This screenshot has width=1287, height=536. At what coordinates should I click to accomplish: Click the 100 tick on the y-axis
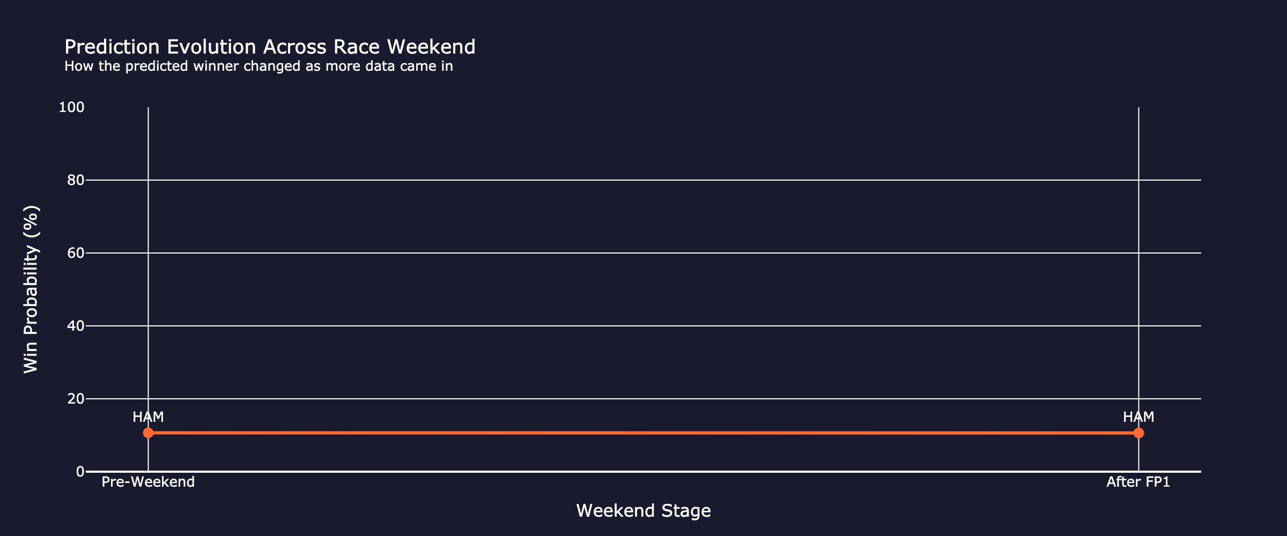(x=71, y=107)
